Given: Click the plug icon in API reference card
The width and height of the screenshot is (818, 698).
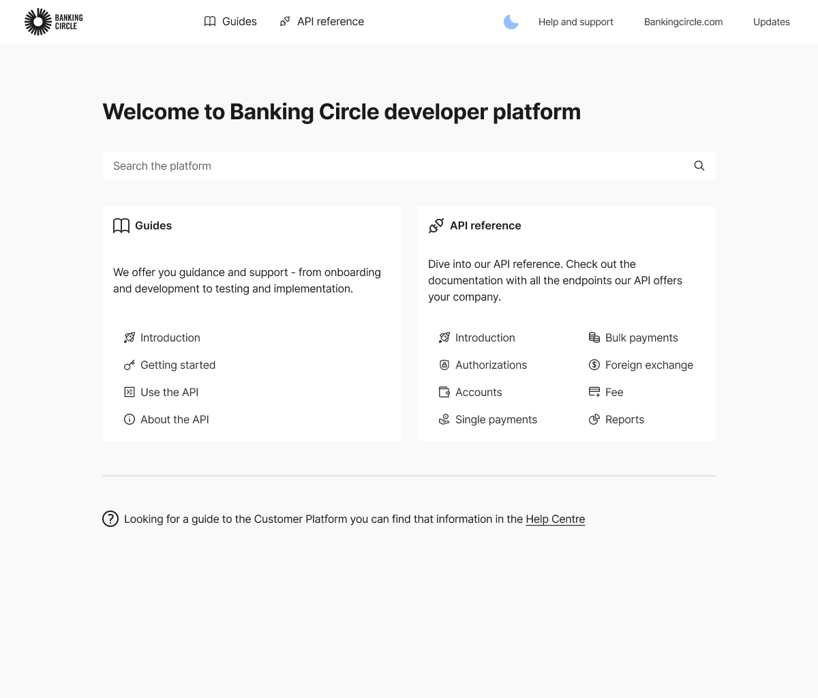Looking at the screenshot, I should (436, 226).
